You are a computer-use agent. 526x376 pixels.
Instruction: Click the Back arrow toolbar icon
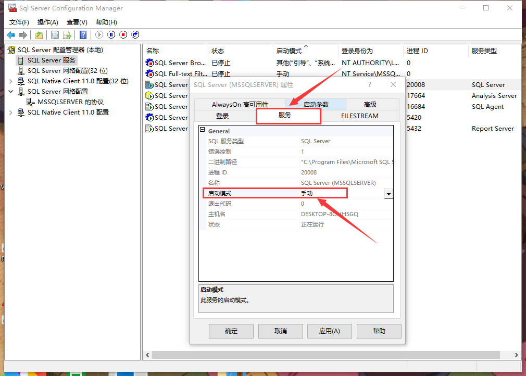coord(11,35)
